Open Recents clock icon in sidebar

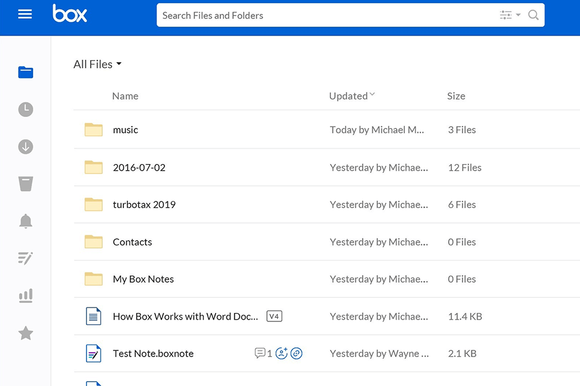coord(25,110)
